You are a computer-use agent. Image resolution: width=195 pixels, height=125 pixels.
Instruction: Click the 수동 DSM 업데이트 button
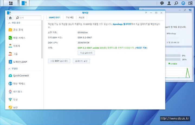coord(59,61)
